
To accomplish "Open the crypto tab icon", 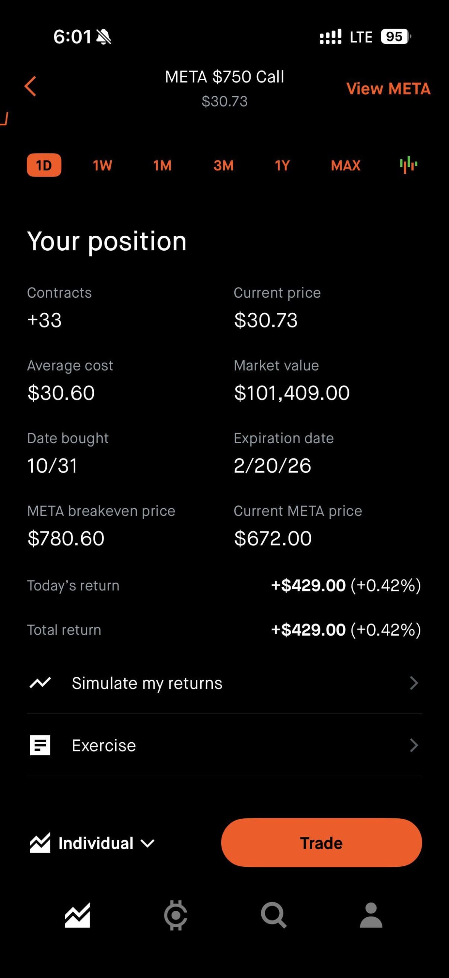I will point(175,915).
